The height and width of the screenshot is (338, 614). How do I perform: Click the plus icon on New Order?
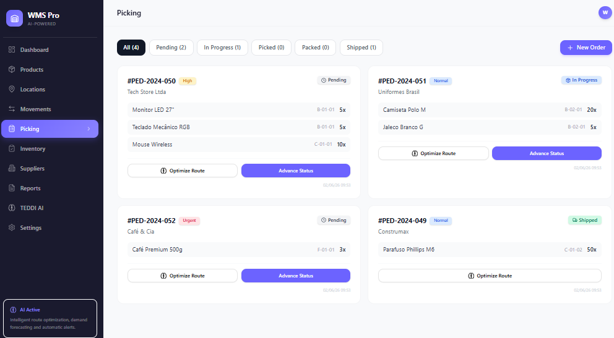570,48
